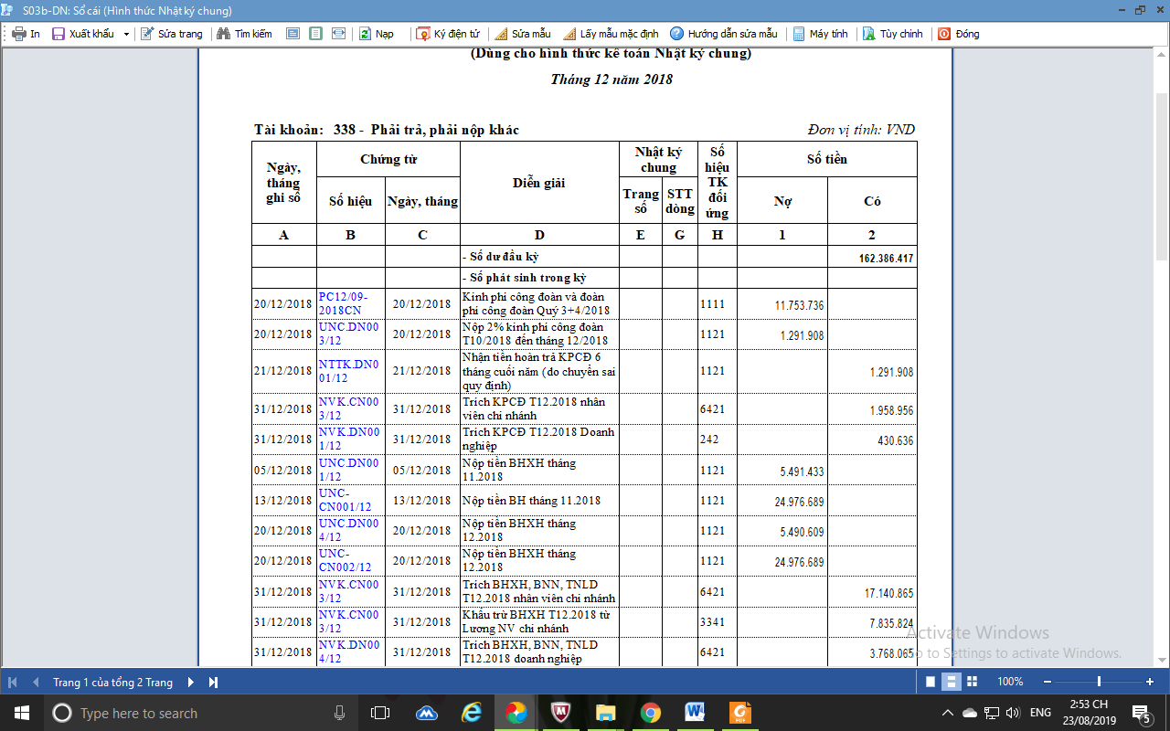Click credit amount 430.636
The image size is (1170, 731).
point(895,440)
